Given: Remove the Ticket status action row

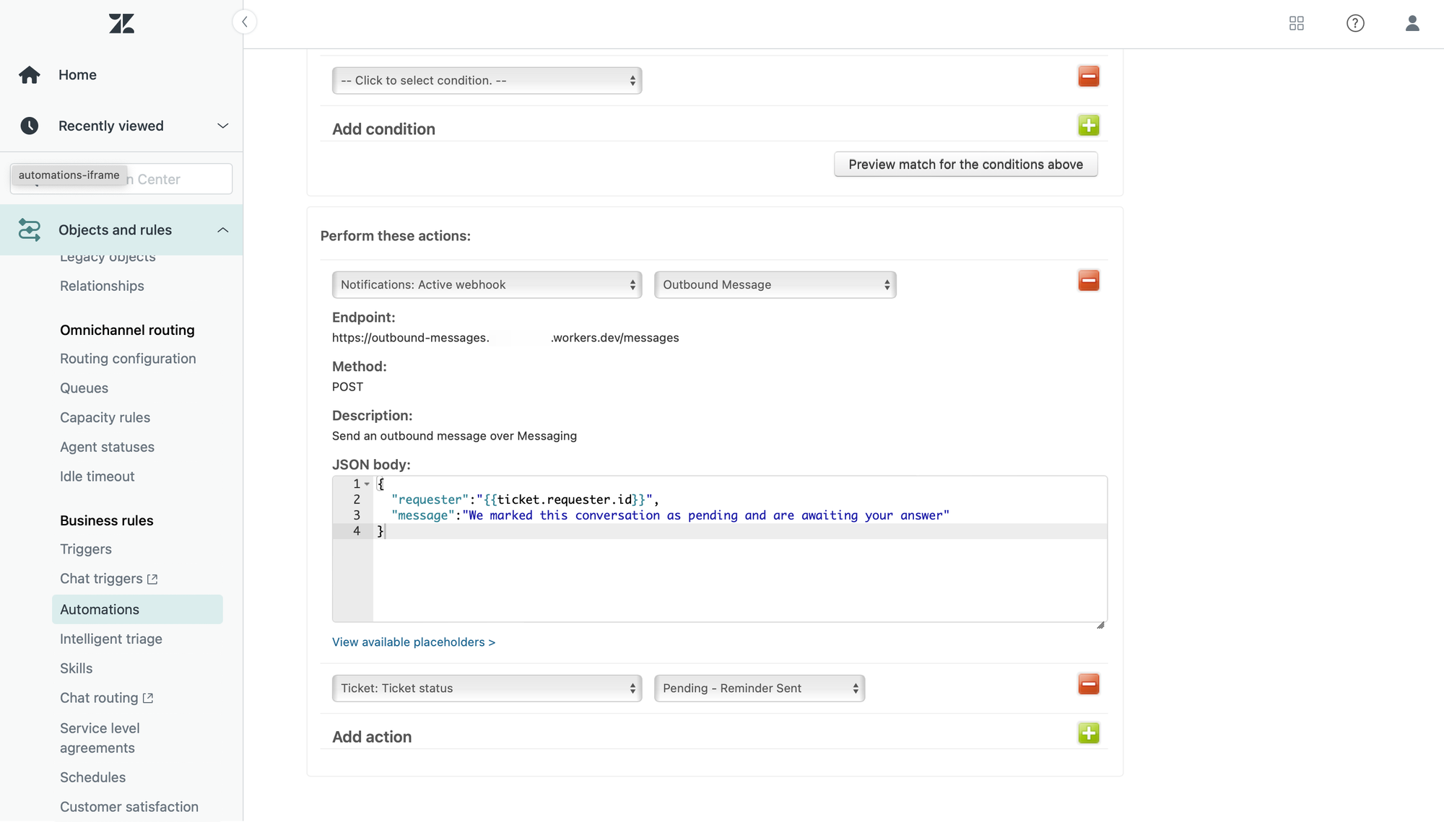Looking at the screenshot, I should click(1088, 684).
